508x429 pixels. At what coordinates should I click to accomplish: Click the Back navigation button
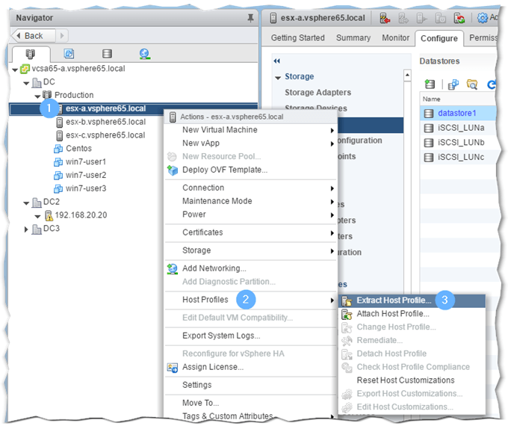pos(34,36)
